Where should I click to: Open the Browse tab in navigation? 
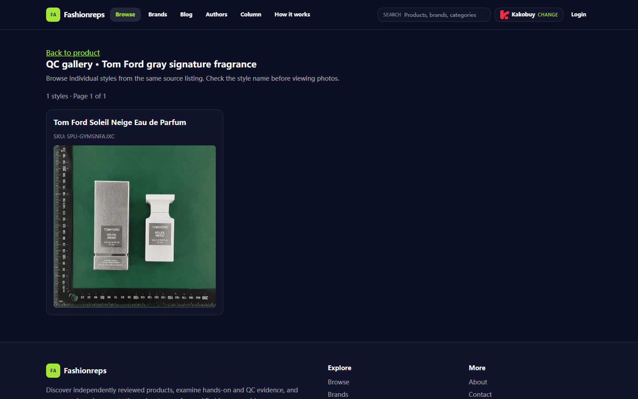125,15
